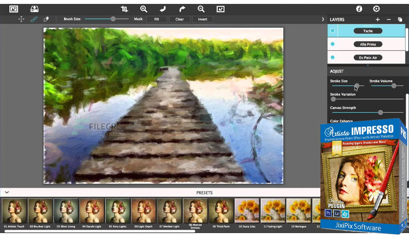Image resolution: width=409 pixels, height=236 pixels.
Task: Zoom in on the canvas
Action: pyautogui.click(x=144, y=9)
